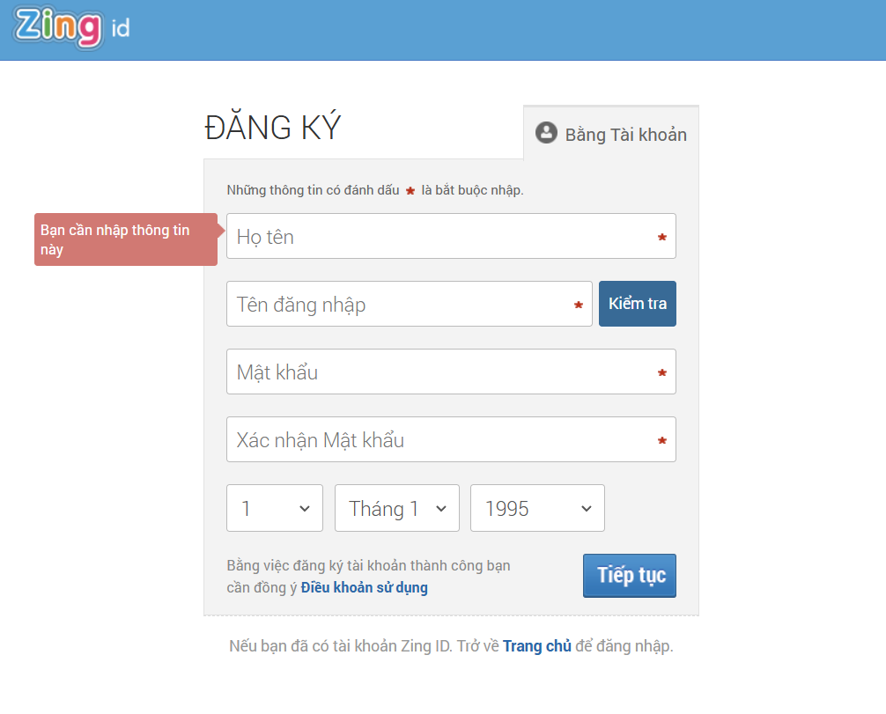
Task: Open the birth year dropdown showing 1995
Action: click(536, 508)
